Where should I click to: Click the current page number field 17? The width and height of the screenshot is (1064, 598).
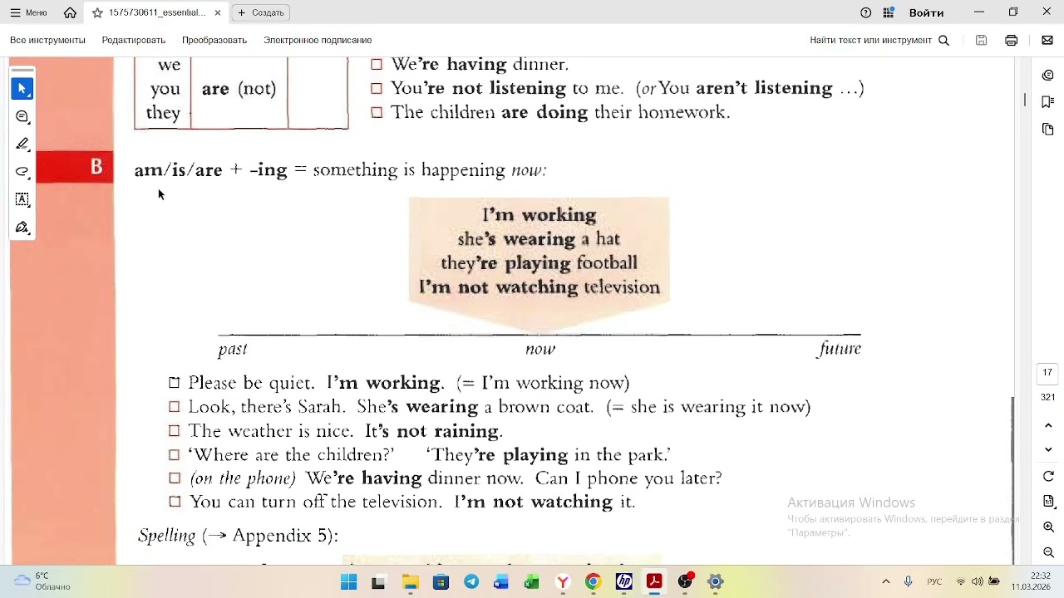(x=1047, y=373)
